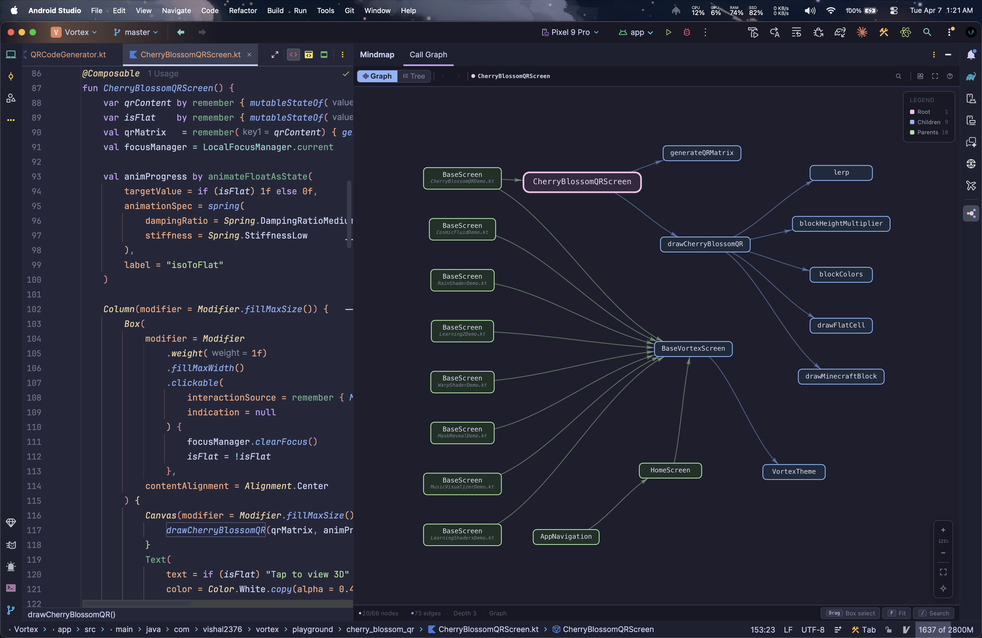Screen dimensions: 982x638
Task: Open the Gemini AI assistant panel
Action: pos(971,142)
